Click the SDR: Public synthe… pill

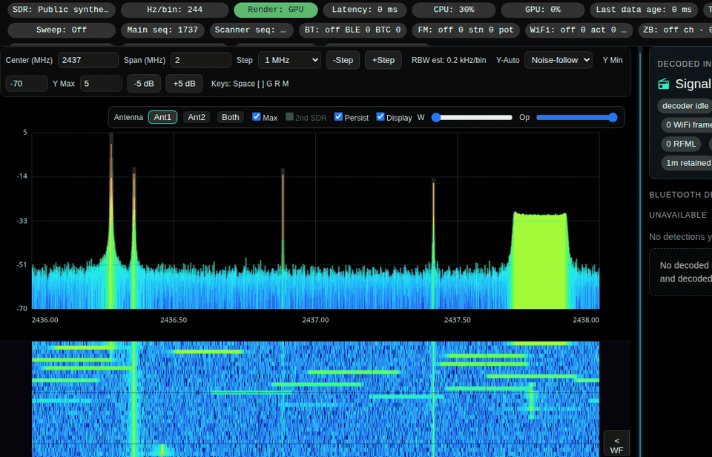pyautogui.click(x=62, y=10)
